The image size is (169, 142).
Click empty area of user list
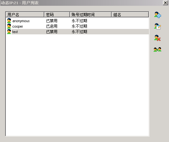click(77, 84)
